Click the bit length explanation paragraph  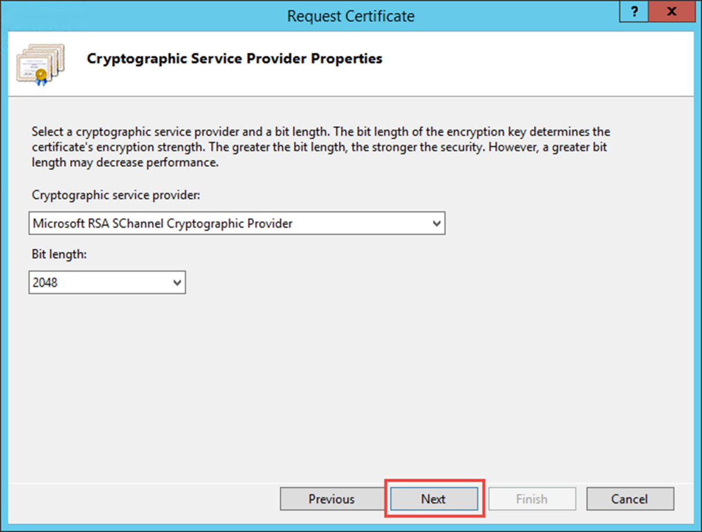tap(321, 147)
